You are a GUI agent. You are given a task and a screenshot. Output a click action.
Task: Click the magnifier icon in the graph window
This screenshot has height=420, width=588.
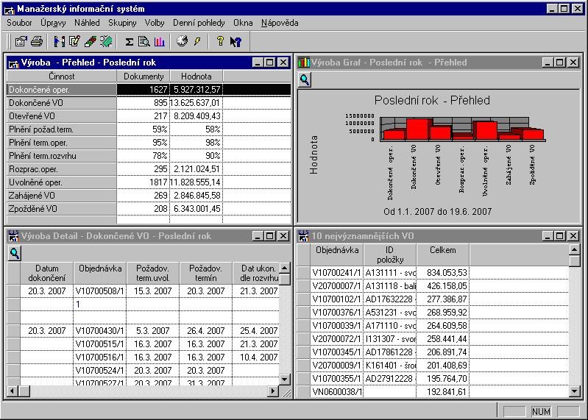tap(305, 79)
